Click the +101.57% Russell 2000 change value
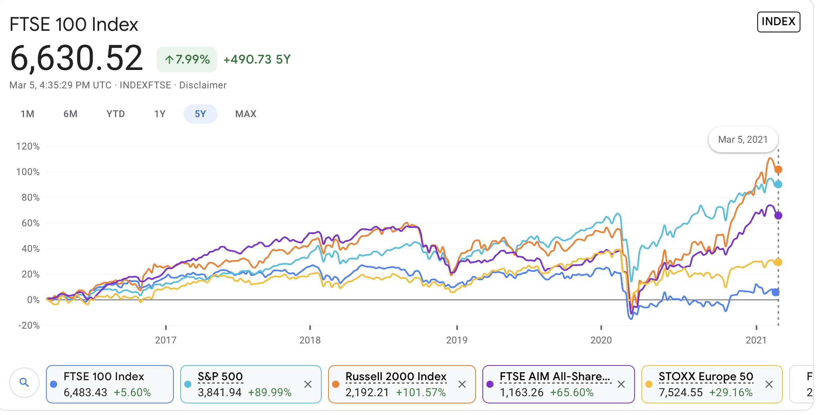This screenshot has width=816, height=415. click(x=421, y=393)
